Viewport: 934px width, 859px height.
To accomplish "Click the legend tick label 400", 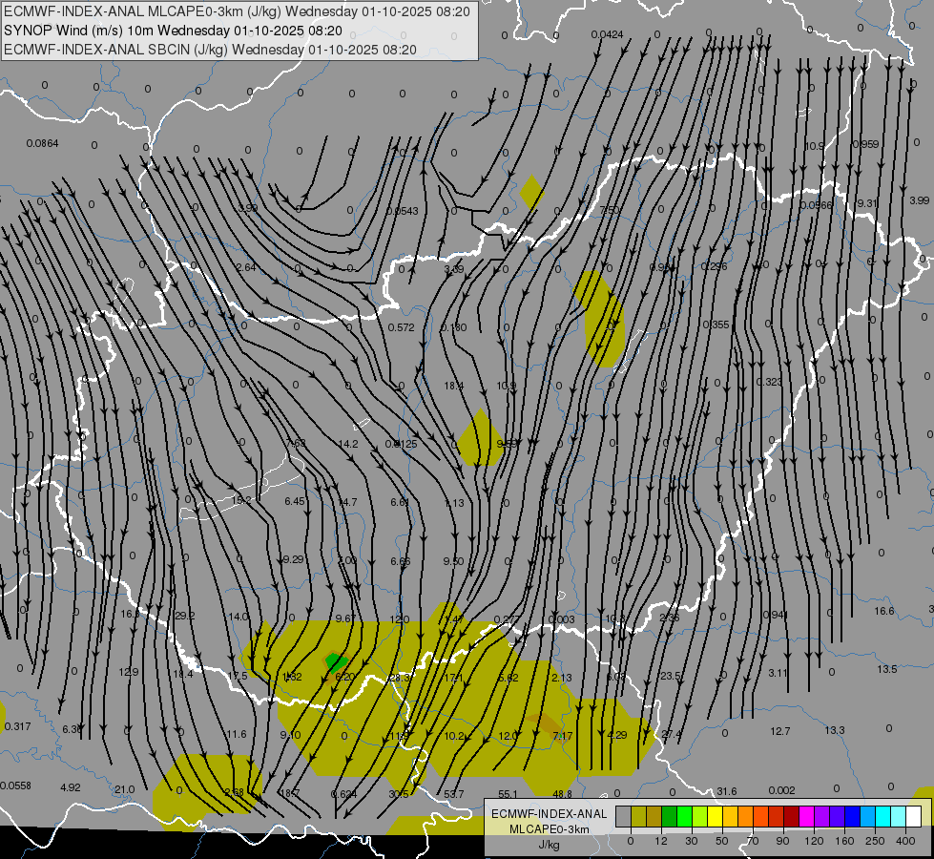I will click(905, 841).
